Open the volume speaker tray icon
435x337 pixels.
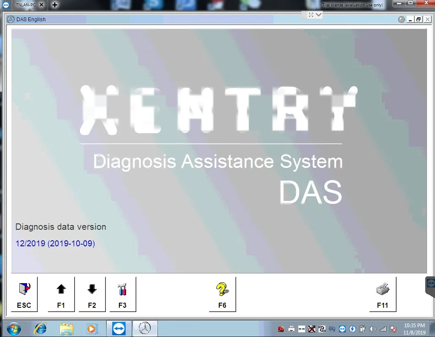click(372, 329)
